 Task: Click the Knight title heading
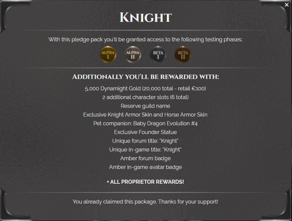point(146,18)
